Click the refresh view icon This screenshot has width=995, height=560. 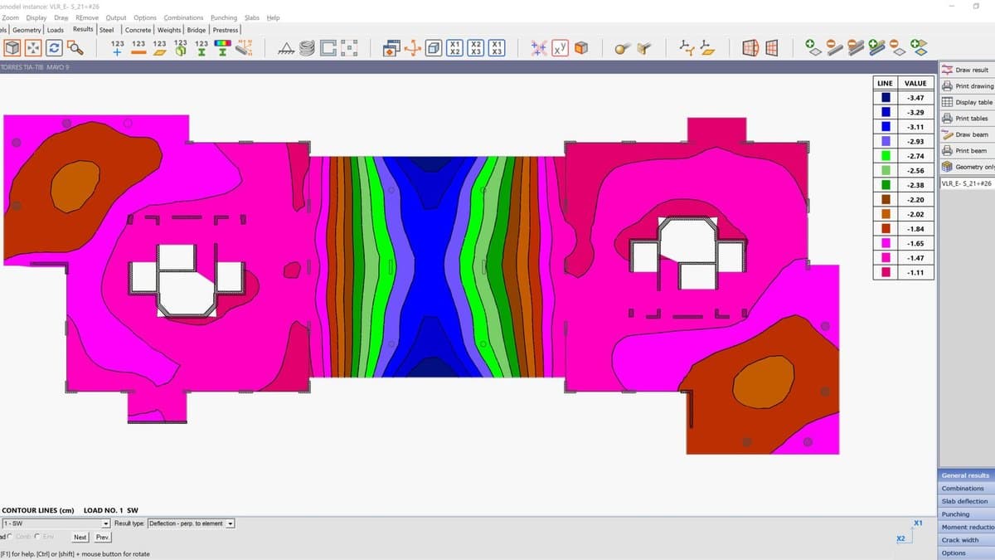pos(55,48)
